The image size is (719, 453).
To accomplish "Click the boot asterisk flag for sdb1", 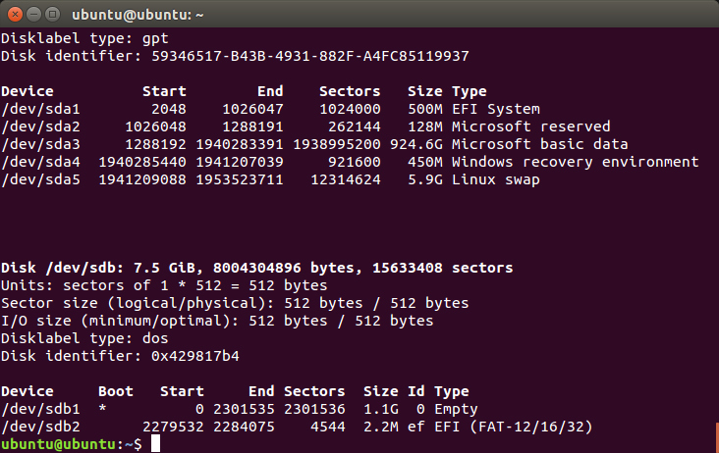I will coord(102,408).
